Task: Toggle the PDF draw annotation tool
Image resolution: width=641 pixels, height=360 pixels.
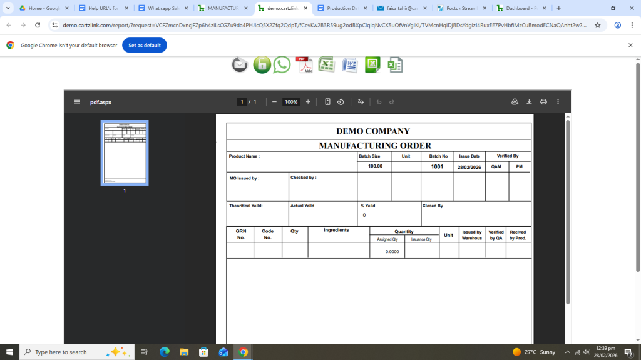Action: (361, 102)
